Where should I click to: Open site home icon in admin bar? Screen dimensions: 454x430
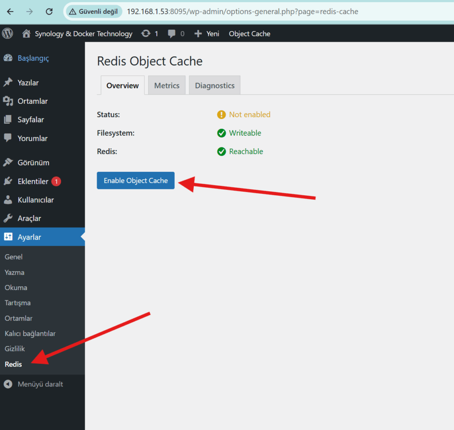[27, 34]
